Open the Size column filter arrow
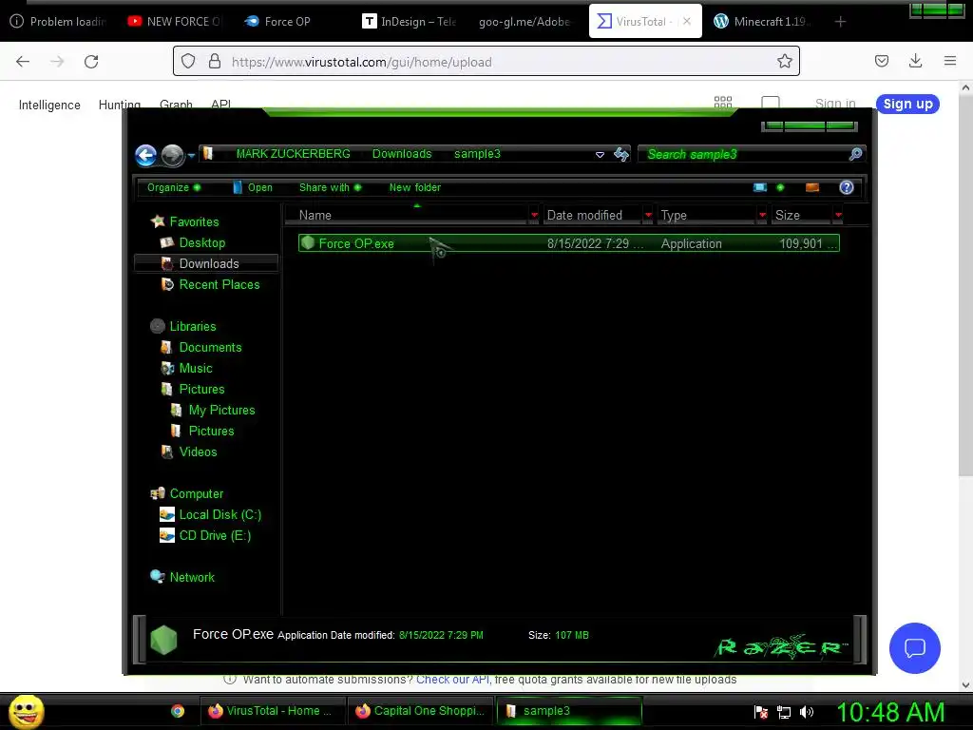973x730 pixels. tap(838, 216)
